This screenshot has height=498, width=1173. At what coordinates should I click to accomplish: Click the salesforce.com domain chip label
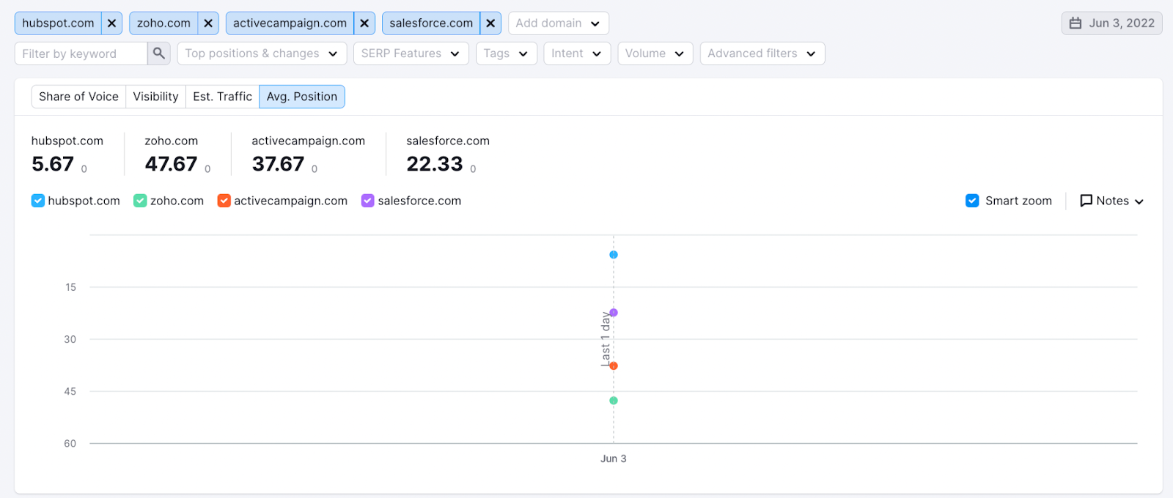click(431, 23)
